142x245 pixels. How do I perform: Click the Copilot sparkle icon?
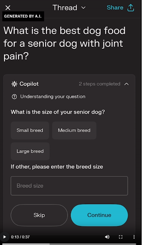tap(14, 84)
